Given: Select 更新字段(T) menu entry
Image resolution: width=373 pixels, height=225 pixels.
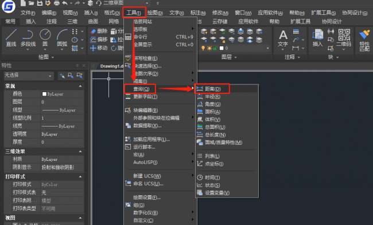Looking at the screenshot, I should (x=160, y=97).
